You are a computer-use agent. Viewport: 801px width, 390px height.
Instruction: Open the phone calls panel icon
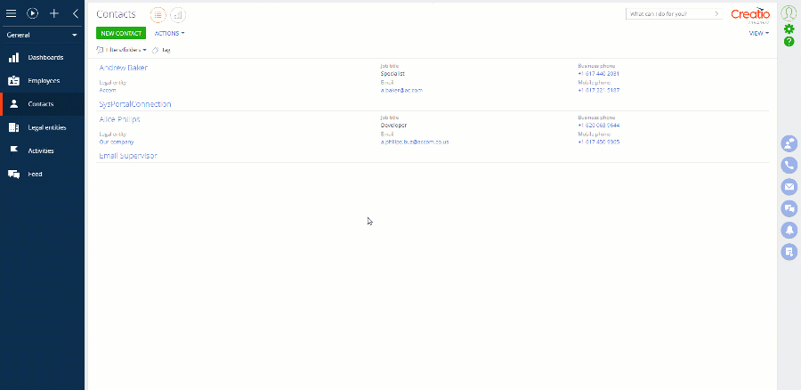(x=789, y=165)
